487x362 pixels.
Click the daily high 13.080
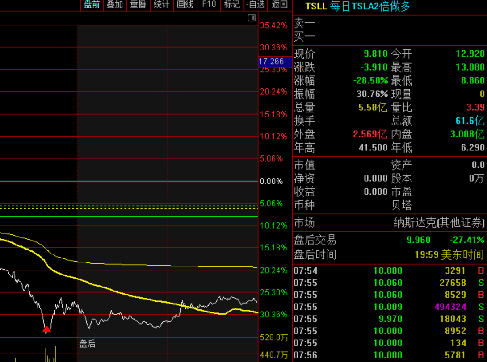tap(470, 67)
